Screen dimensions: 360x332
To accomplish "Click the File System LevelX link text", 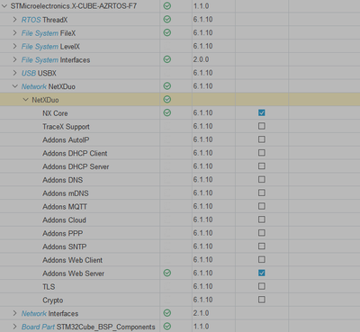I will pyautogui.click(x=50, y=47).
